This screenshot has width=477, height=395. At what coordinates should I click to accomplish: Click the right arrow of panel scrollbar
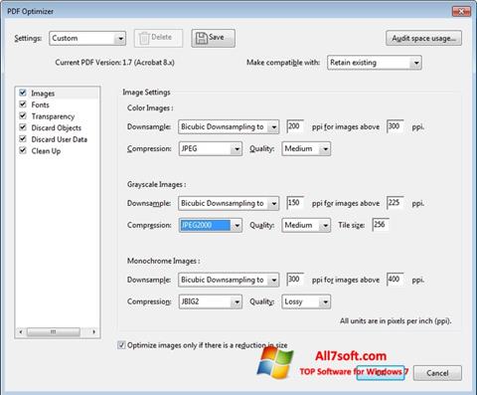point(94,331)
